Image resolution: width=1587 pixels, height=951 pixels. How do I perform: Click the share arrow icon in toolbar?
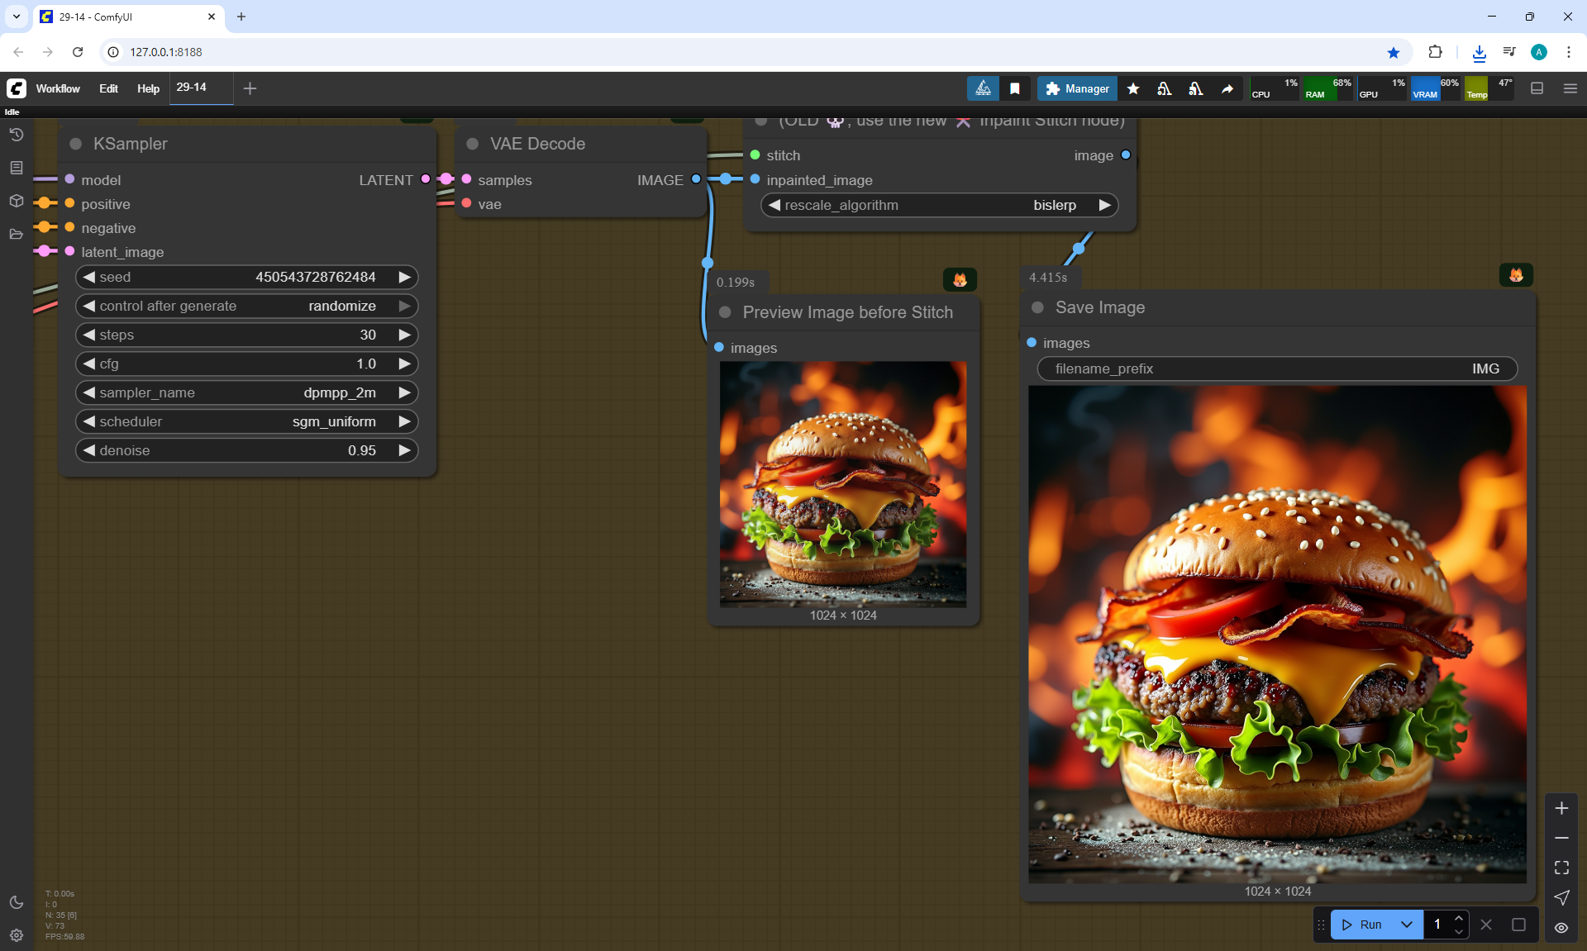click(x=1227, y=88)
